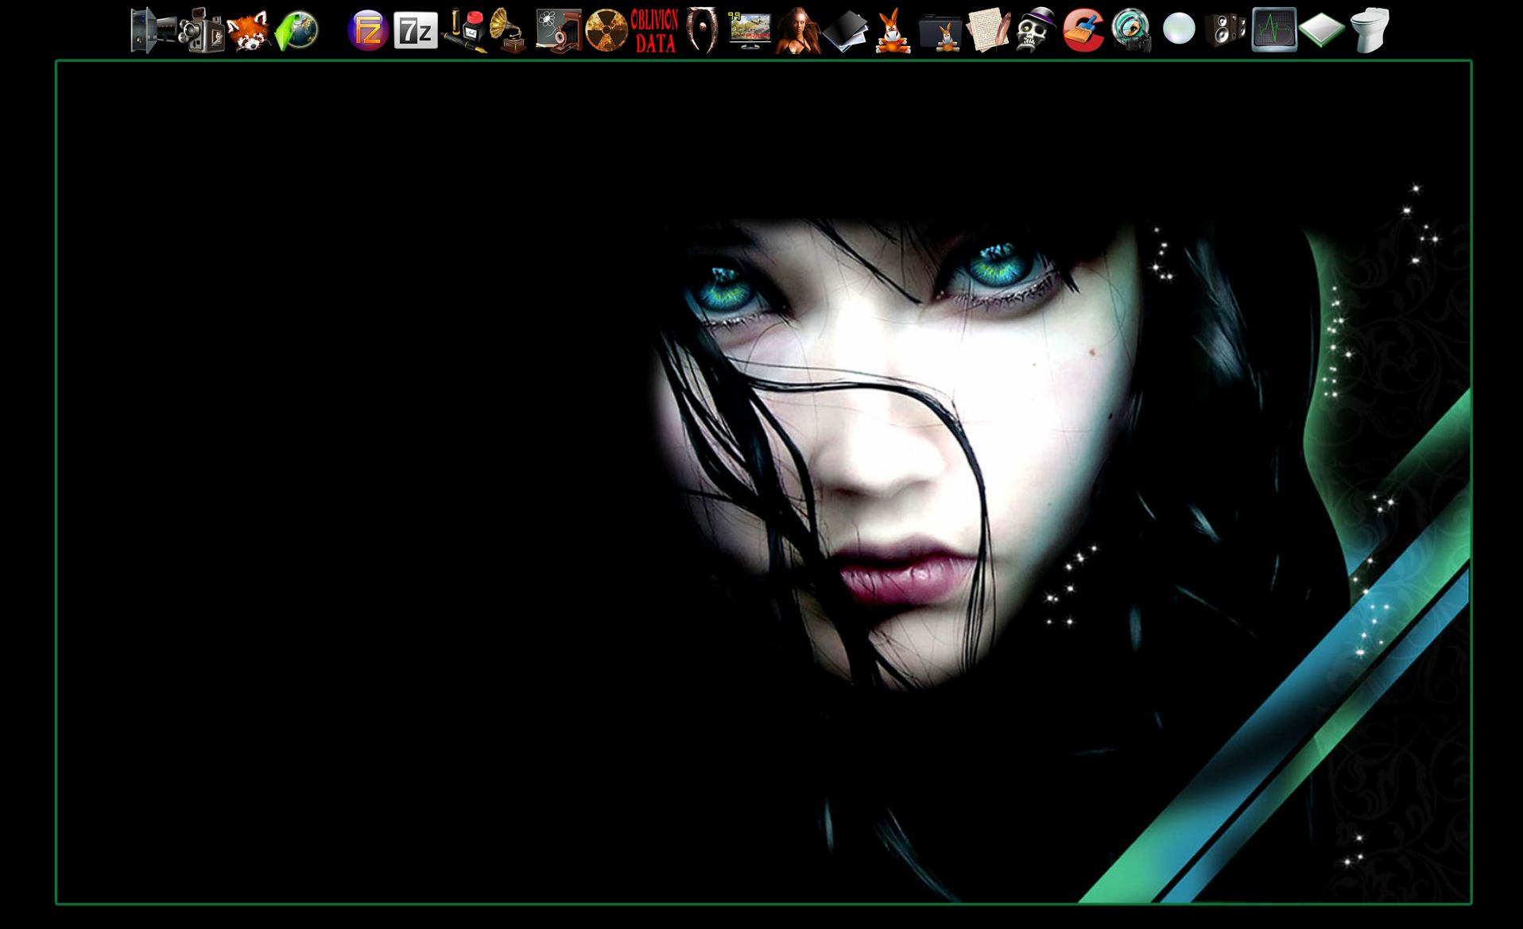Open the red panda Firefox icon
The width and height of the screenshot is (1523, 929).
(x=248, y=31)
